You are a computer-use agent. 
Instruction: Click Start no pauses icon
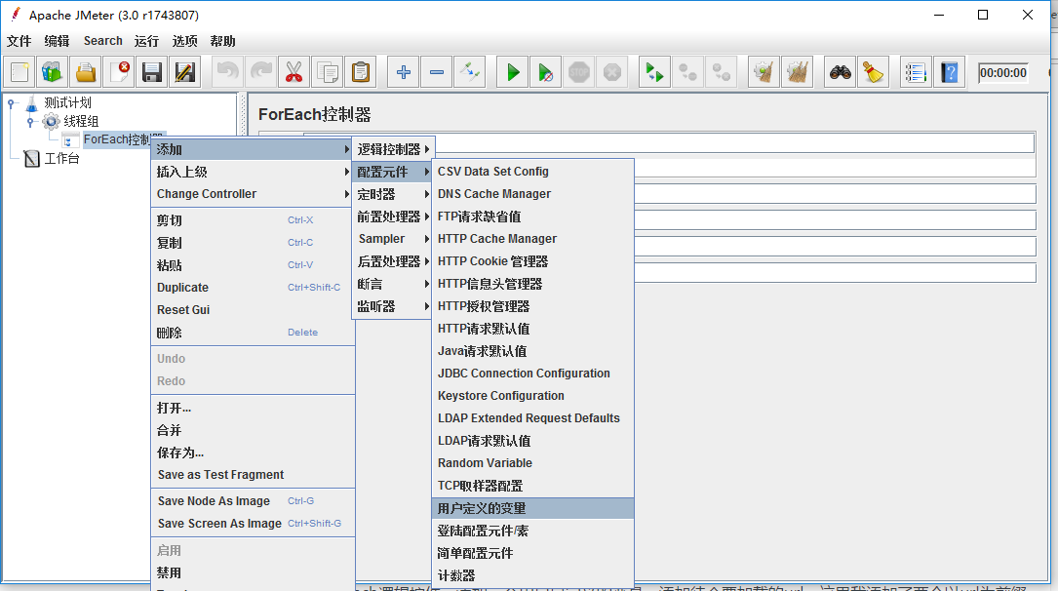click(x=546, y=72)
